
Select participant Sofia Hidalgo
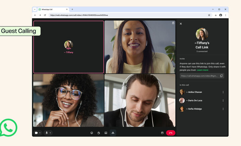[x=202, y=109]
